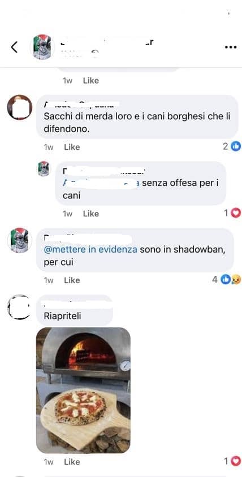View reactions on the shadowban comment
This screenshot has width=242, height=477.
(x=231, y=279)
